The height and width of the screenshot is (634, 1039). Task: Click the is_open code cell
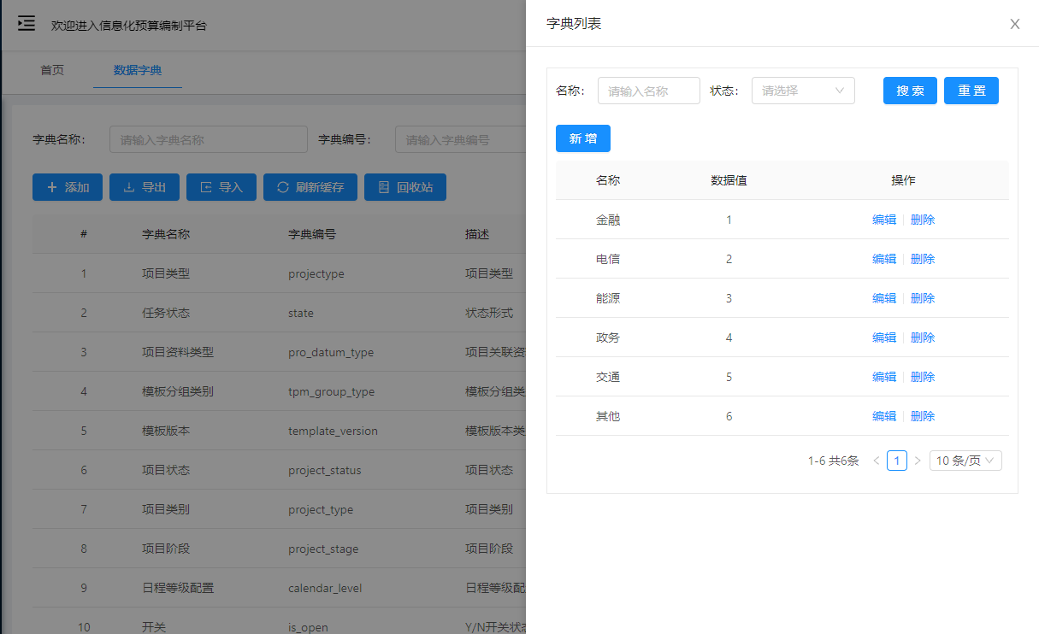click(308, 627)
